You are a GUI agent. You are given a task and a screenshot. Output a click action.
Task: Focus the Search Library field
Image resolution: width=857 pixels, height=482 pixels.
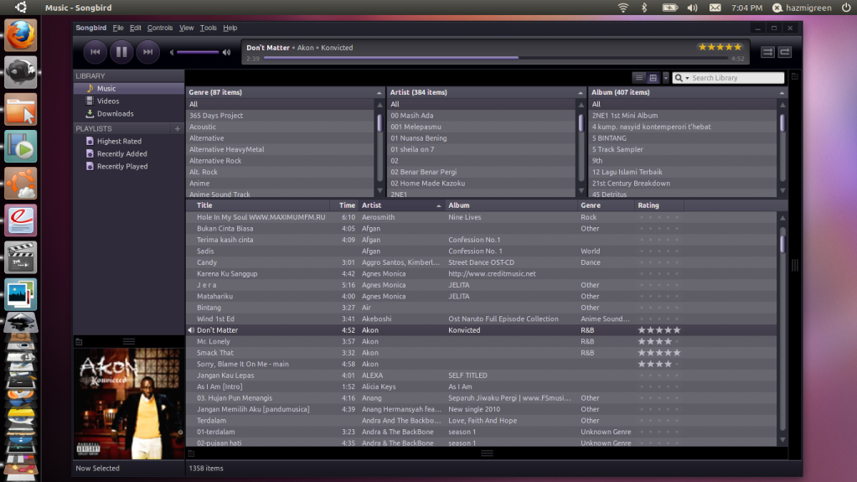click(x=736, y=78)
